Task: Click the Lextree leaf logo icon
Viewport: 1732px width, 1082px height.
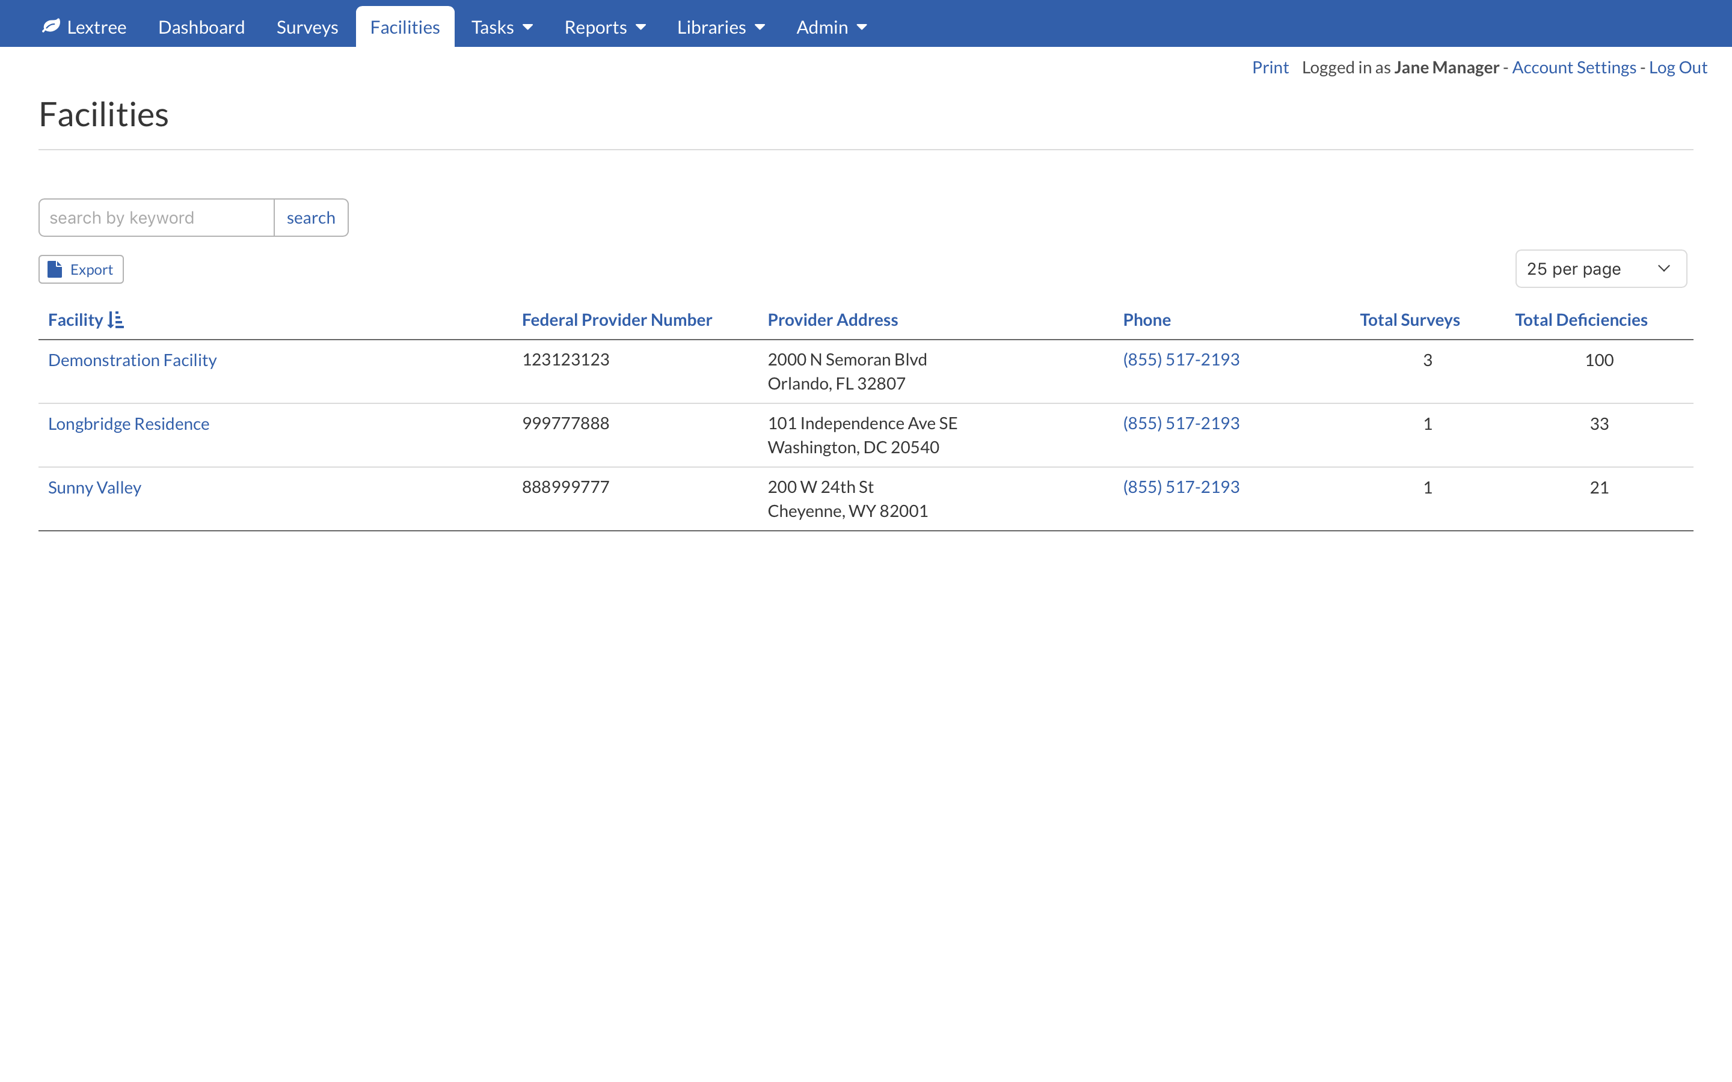Action: coord(51,26)
